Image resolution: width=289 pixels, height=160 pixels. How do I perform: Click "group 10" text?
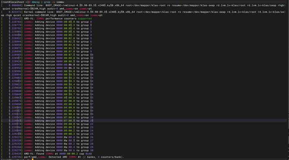click(x=87, y=55)
